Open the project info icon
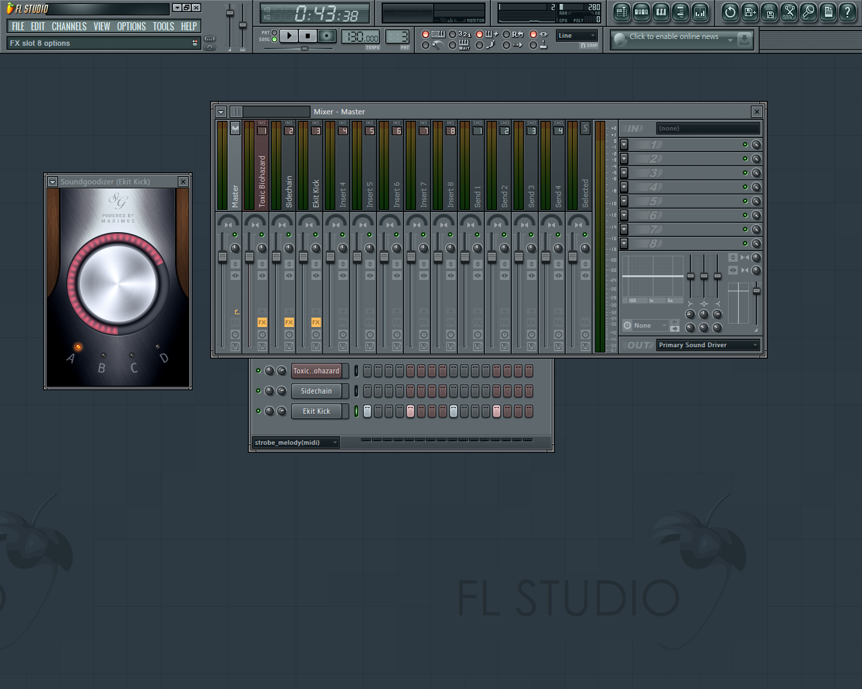Viewport: 862px width, 689px height. pos(828,11)
